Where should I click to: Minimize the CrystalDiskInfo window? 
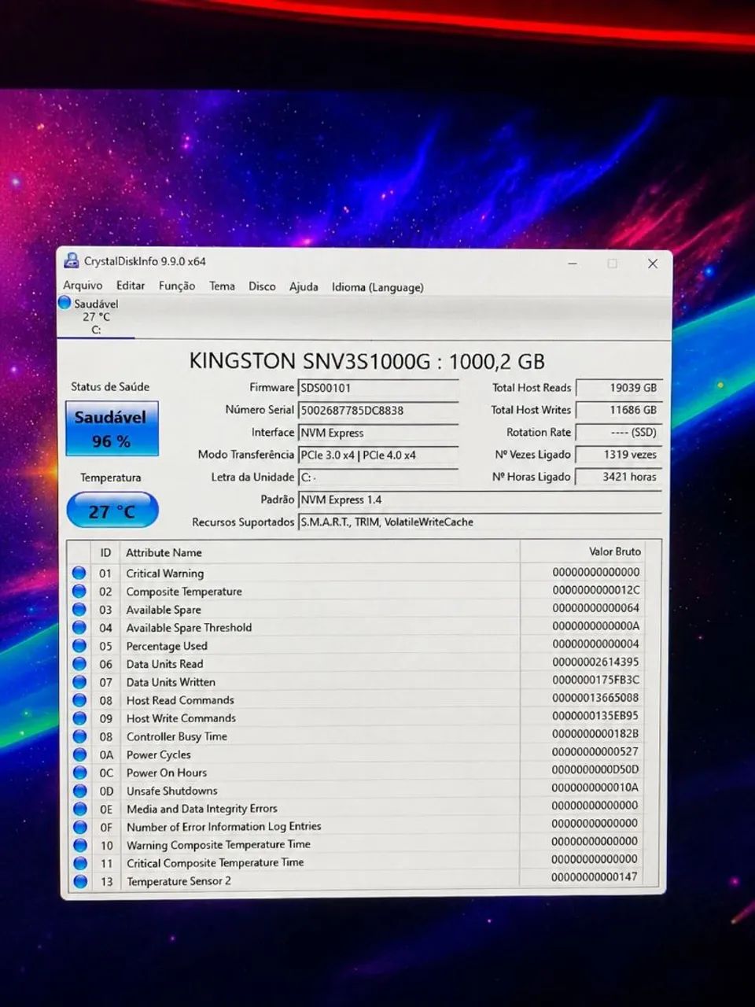pos(573,264)
